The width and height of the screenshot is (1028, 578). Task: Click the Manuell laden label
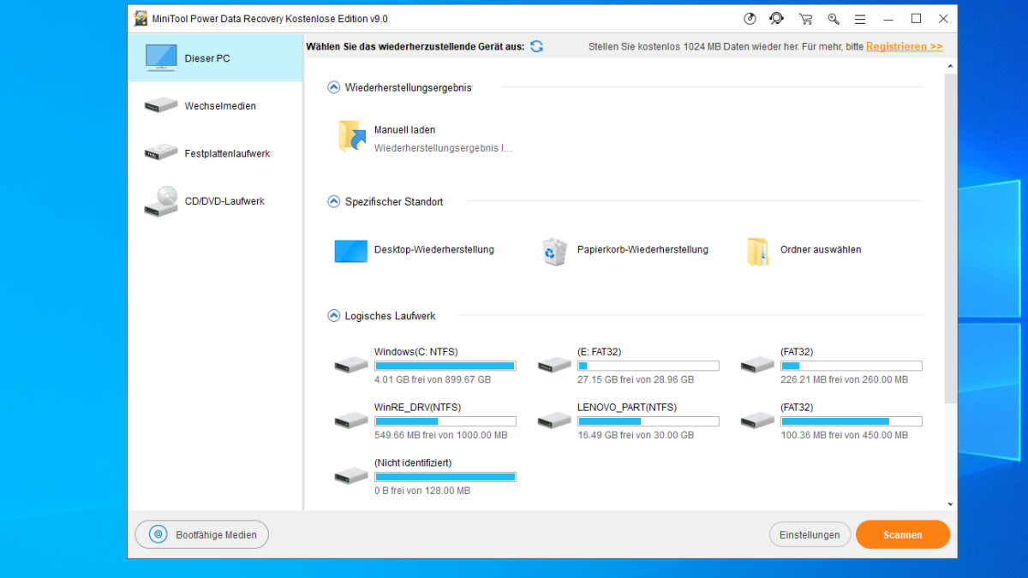404,130
